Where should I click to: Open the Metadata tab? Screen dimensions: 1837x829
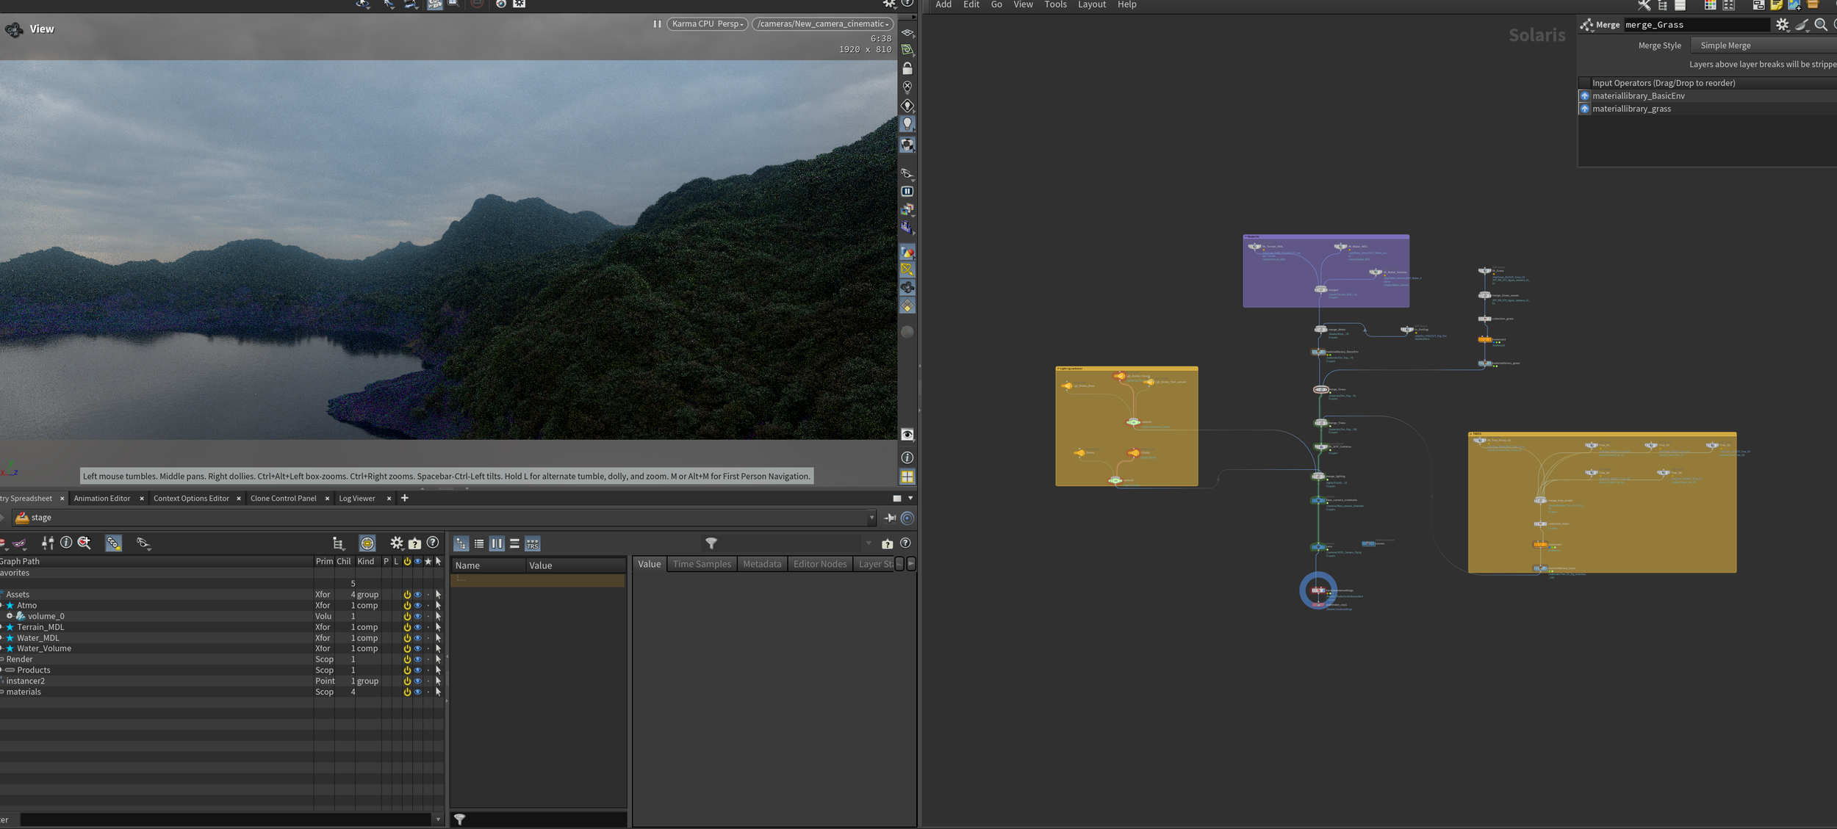(761, 564)
